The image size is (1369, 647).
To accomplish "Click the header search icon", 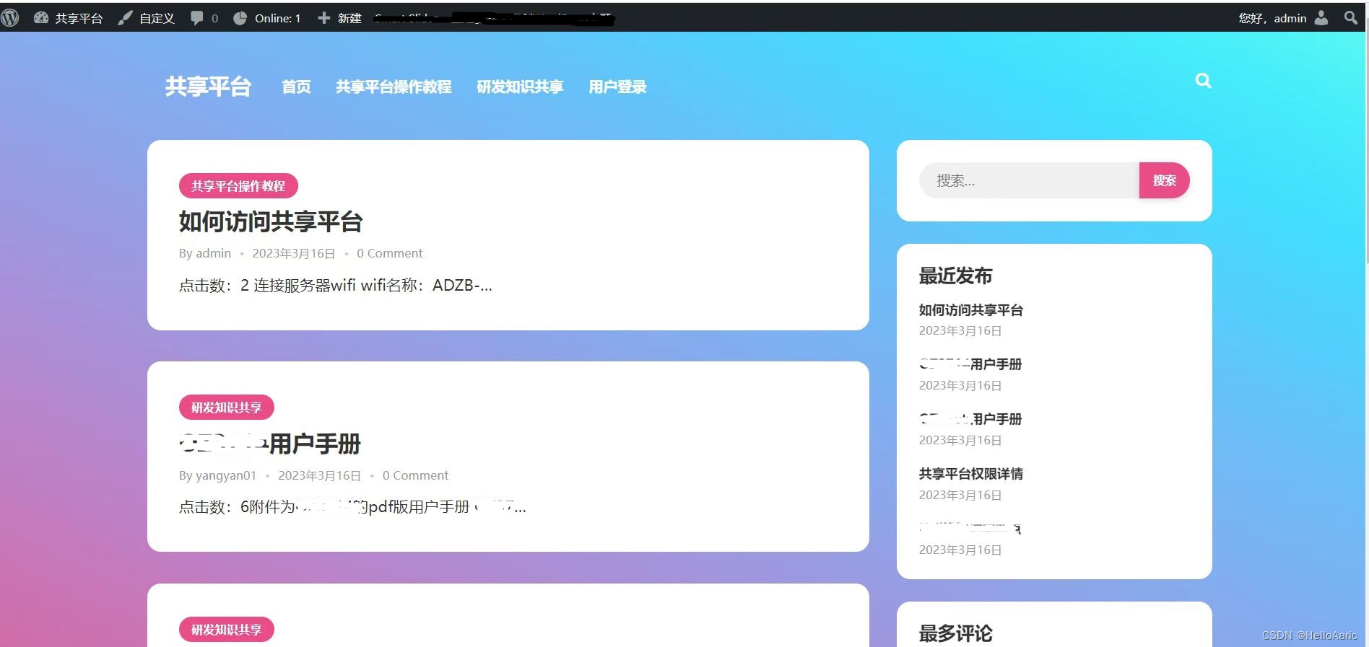I will [1203, 81].
